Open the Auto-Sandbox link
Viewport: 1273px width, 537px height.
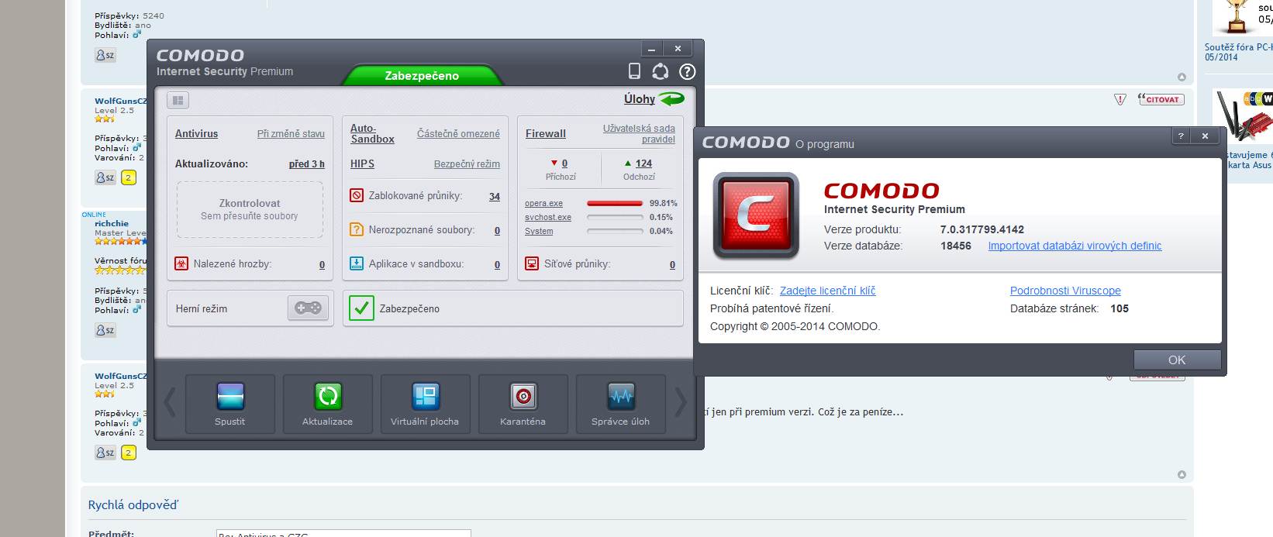click(372, 133)
